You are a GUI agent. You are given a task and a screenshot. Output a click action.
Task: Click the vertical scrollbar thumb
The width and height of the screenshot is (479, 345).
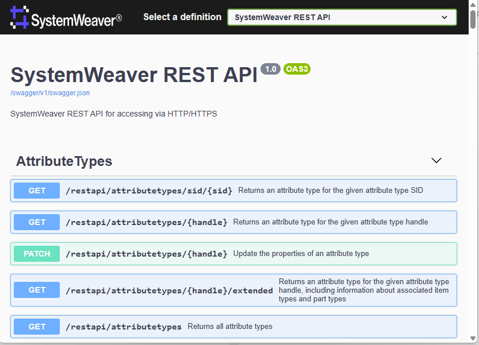(473, 19)
